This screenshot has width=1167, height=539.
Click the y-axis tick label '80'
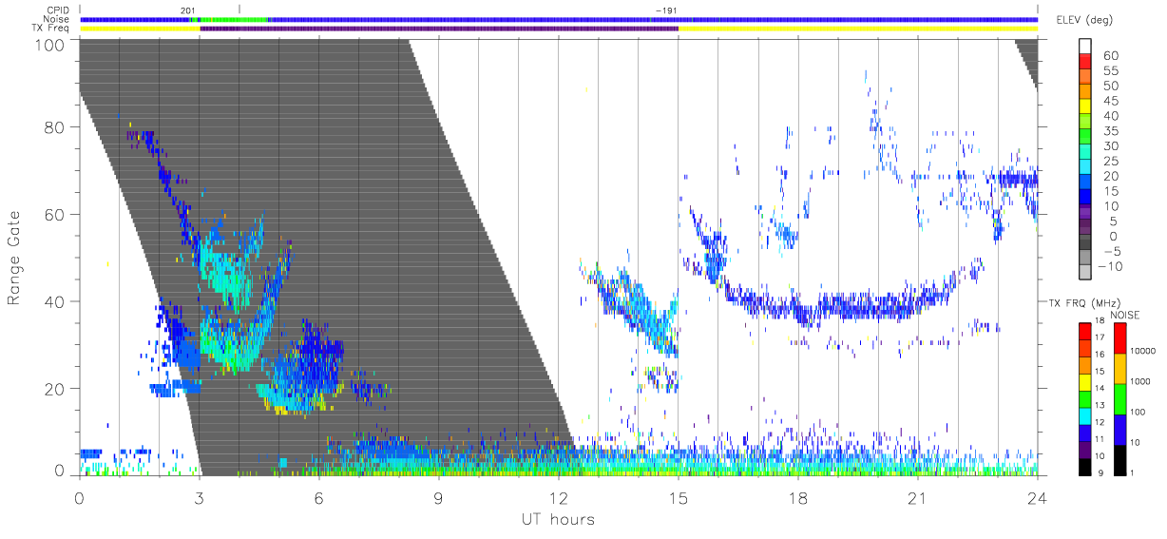[x=54, y=128]
